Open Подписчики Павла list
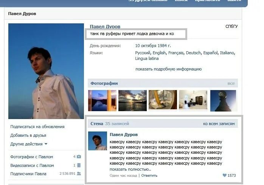Image resolution: width=264 pixels, height=185 pixels. coord(28,174)
